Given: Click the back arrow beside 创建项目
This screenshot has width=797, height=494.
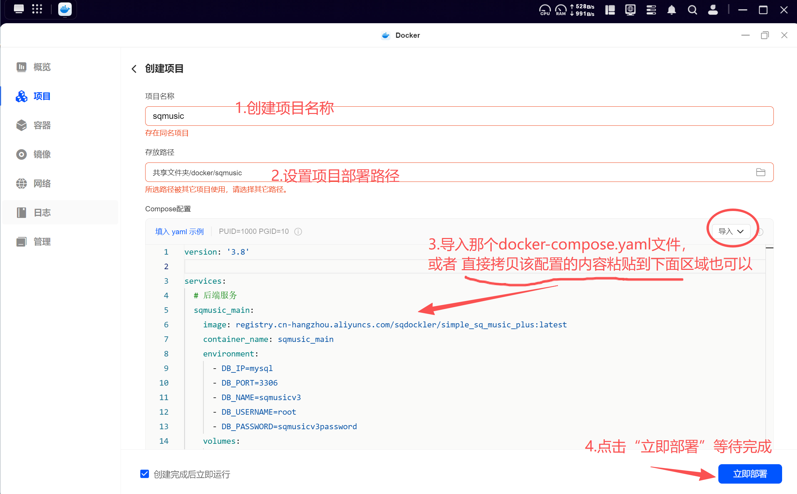Looking at the screenshot, I should click(134, 69).
